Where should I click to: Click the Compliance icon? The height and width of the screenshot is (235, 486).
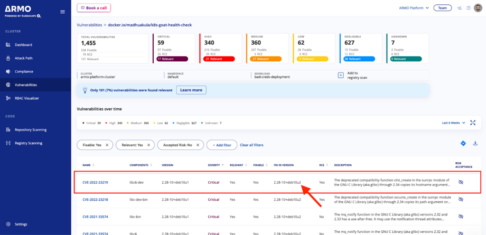(x=9, y=71)
